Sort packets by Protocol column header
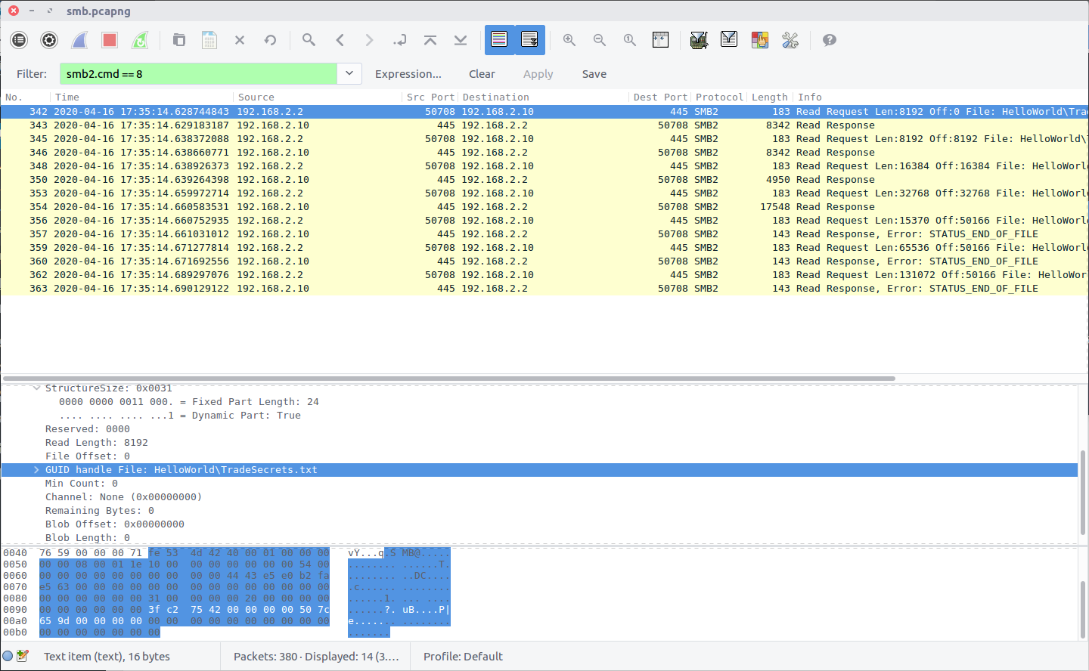 click(718, 97)
